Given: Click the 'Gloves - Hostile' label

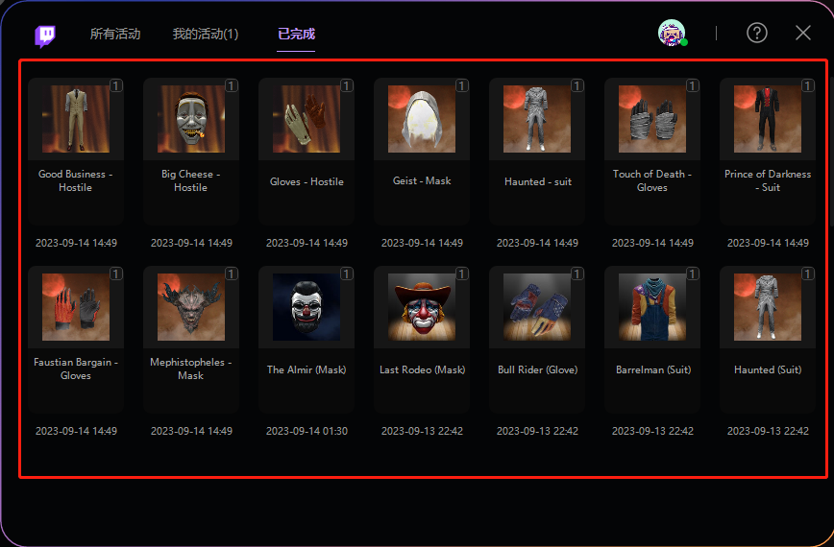Looking at the screenshot, I should [307, 181].
